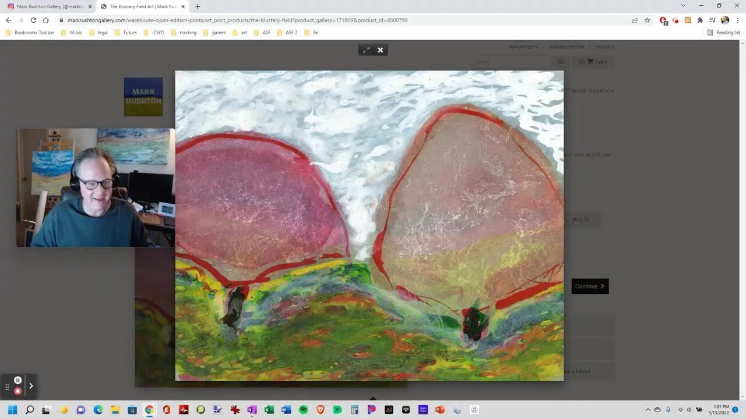Open File Explorer from taskbar
The width and height of the screenshot is (746, 419).
[x=115, y=410]
